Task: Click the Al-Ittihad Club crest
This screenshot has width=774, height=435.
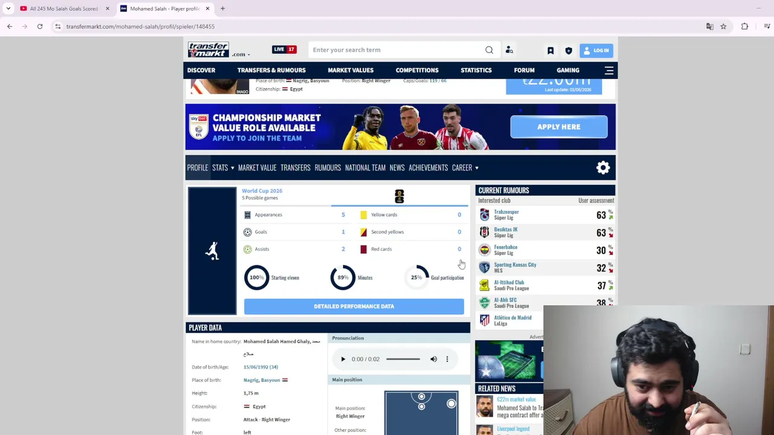Action: (484, 285)
